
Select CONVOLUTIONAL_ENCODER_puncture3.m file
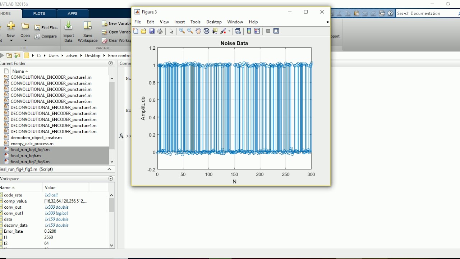coord(51,89)
